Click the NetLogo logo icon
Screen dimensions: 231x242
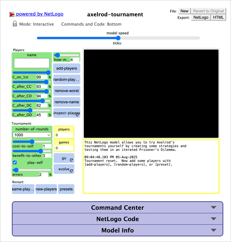click(12, 14)
